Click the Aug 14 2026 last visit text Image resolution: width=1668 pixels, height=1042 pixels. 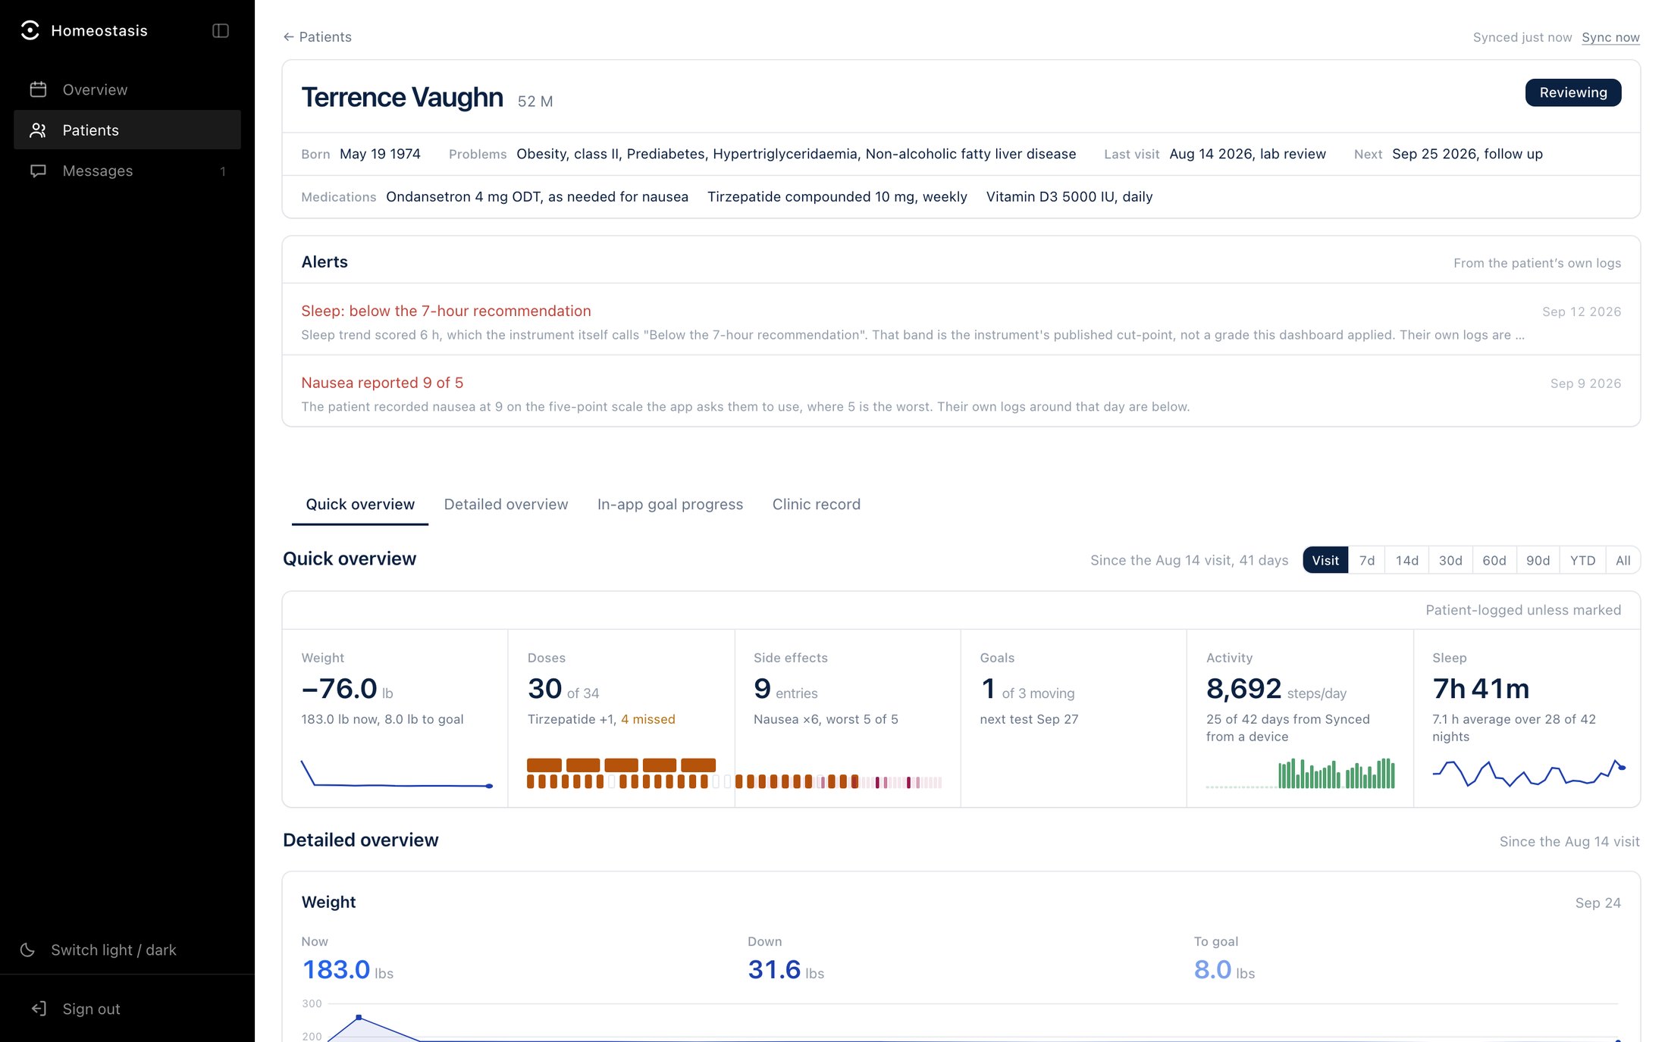[1247, 154]
